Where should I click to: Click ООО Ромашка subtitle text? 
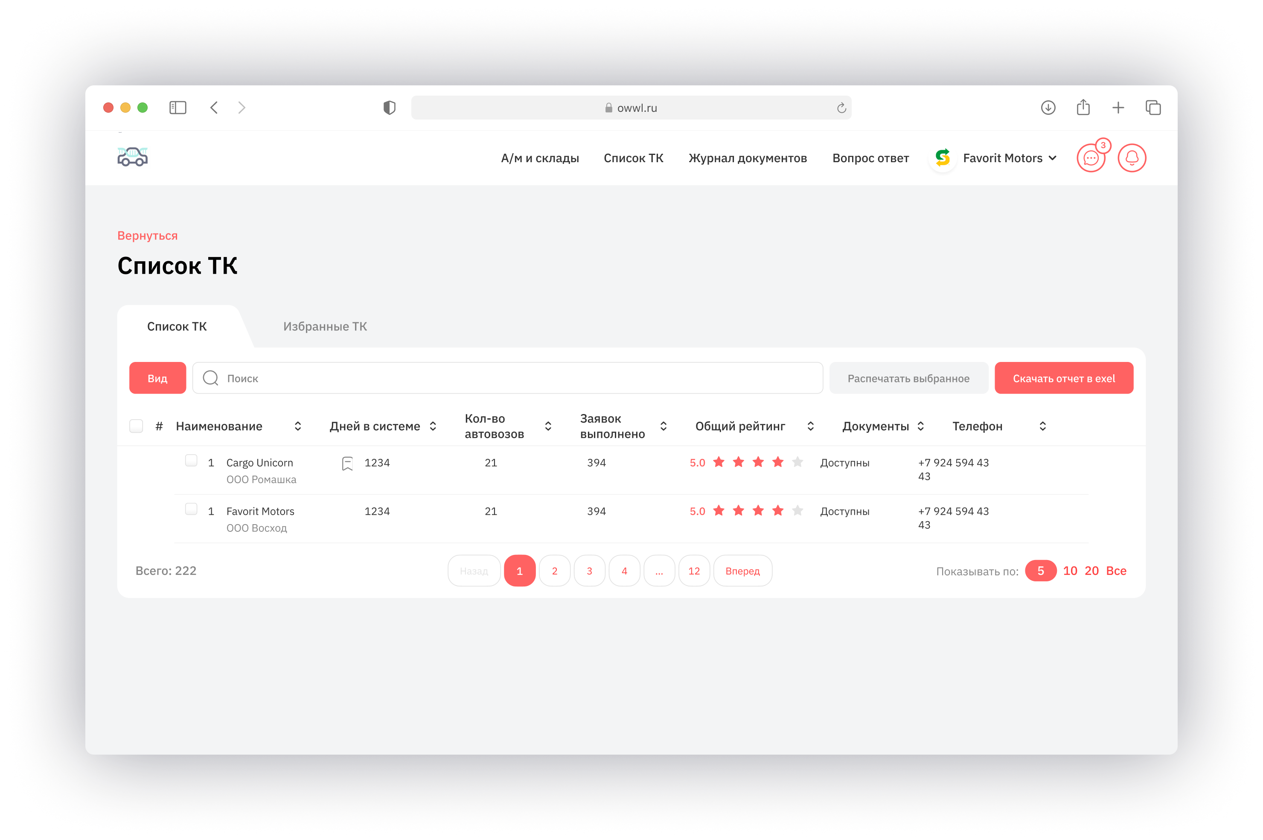(261, 479)
